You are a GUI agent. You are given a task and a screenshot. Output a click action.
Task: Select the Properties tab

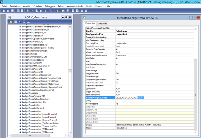click(90, 23)
